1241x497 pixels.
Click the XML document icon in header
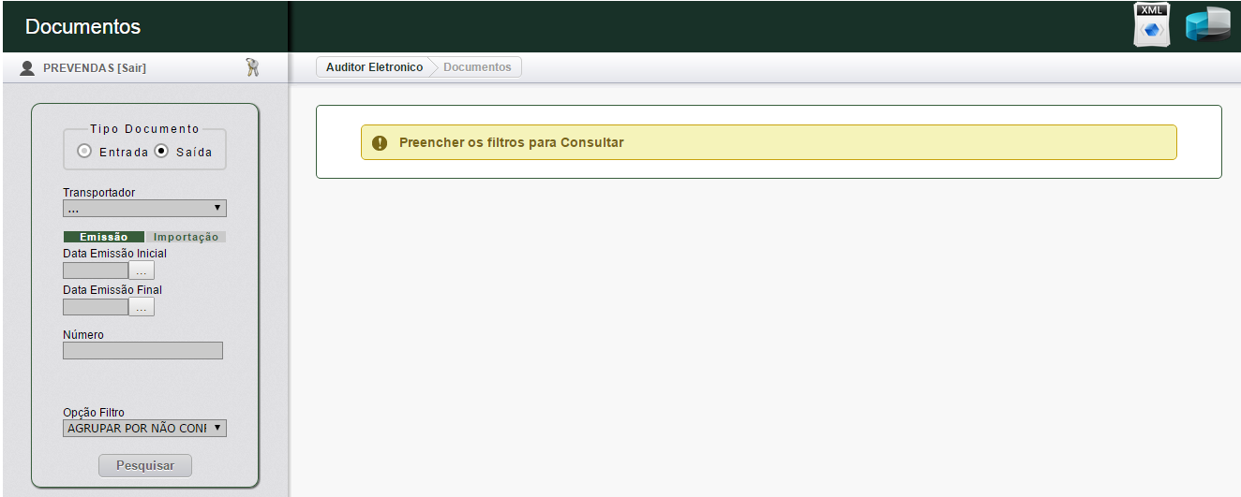[1152, 25]
